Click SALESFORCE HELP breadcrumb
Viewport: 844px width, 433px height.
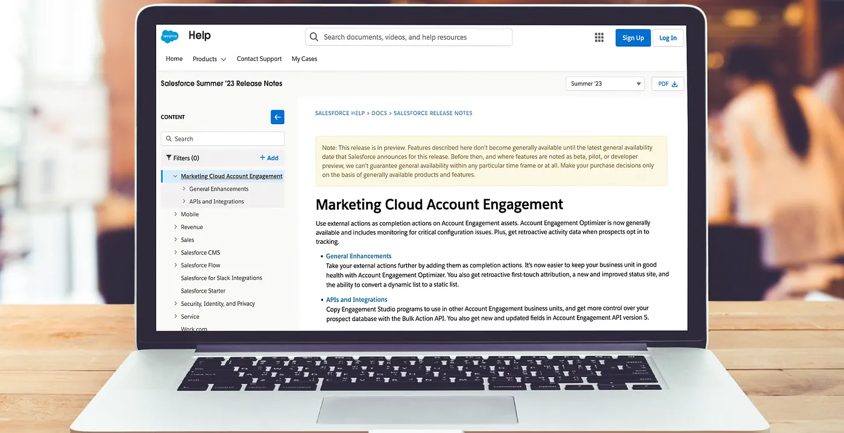[x=340, y=113]
